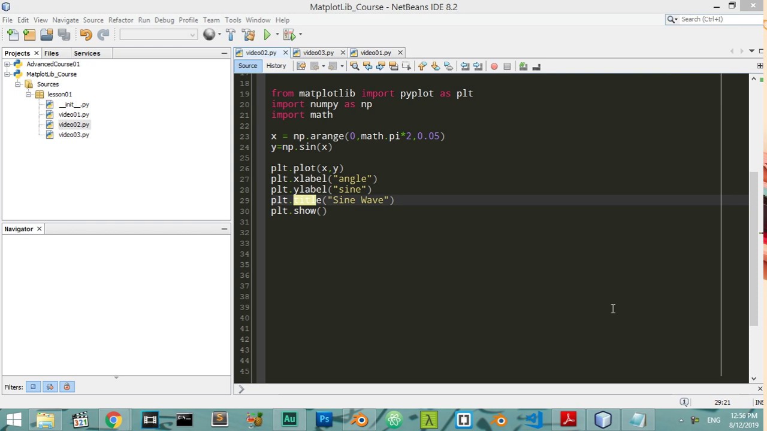Image resolution: width=767 pixels, height=431 pixels.
Task: Click the History view button
Action: click(276, 66)
